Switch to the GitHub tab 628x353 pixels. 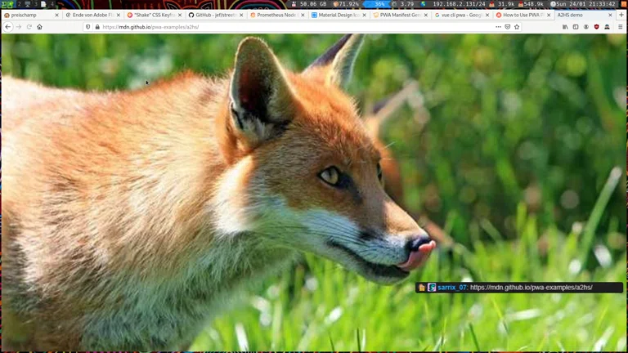pos(213,15)
